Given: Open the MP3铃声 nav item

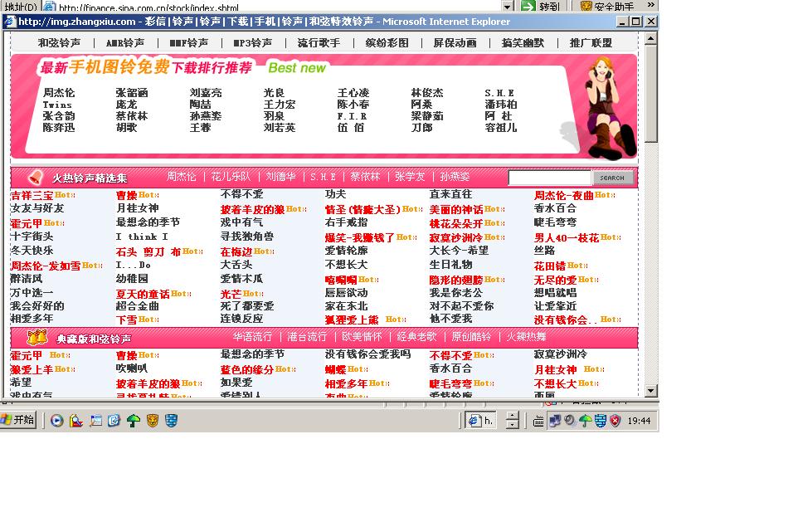Looking at the screenshot, I should [x=253, y=43].
